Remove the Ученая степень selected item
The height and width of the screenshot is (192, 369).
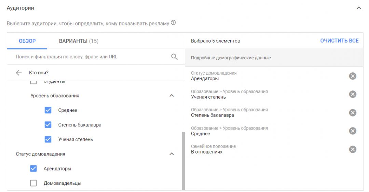pyautogui.click(x=353, y=94)
